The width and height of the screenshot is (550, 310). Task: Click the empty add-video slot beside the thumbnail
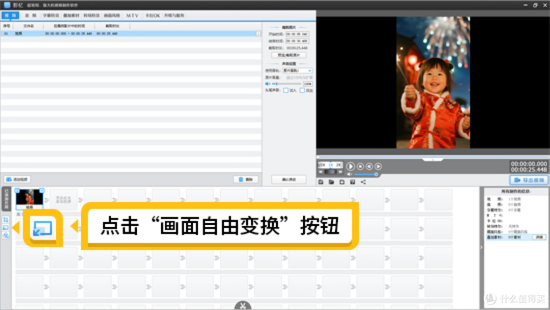coord(64,200)
